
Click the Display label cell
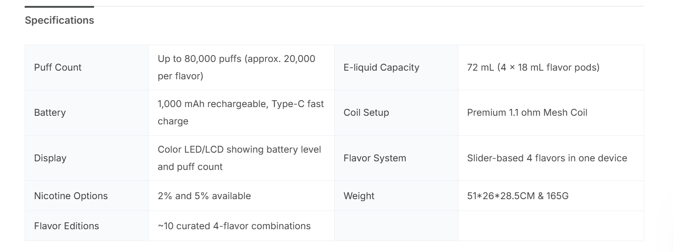(50, 158)
